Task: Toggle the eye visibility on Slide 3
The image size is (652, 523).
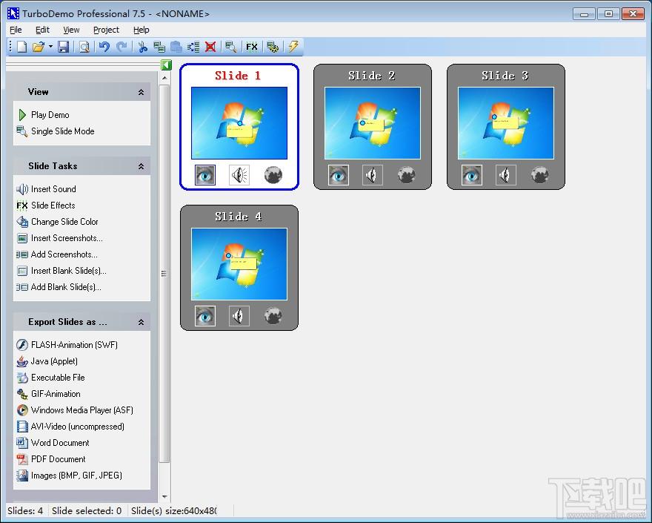Action: pos(472,175)
